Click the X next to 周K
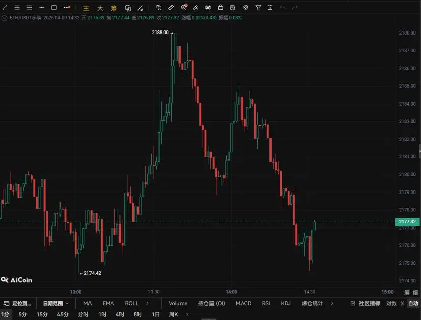The image size is (421, 320). [x=187, y=314]
